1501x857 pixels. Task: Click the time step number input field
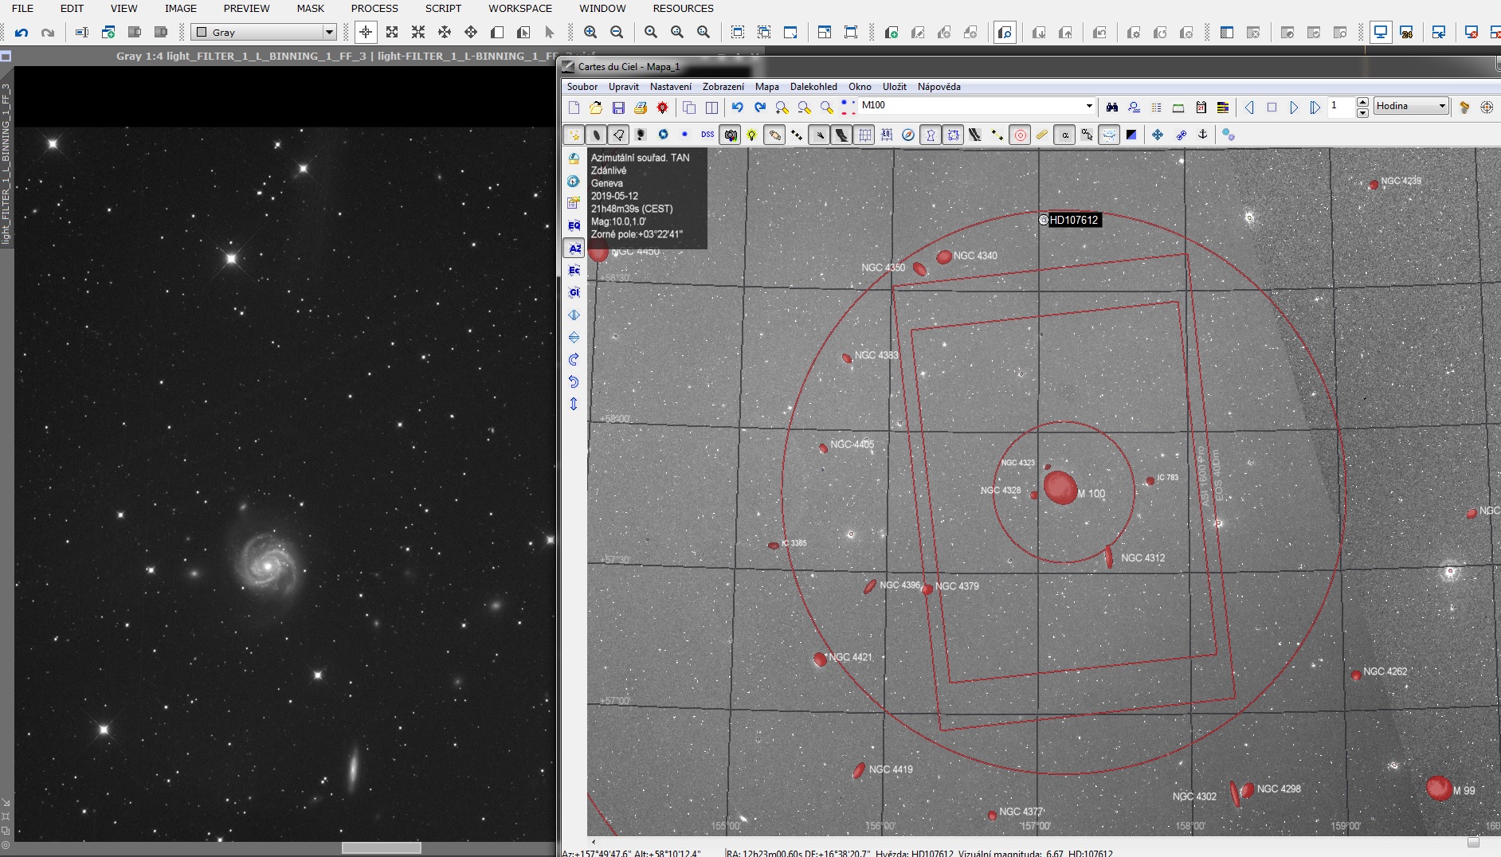click(x=1342, y=107)
